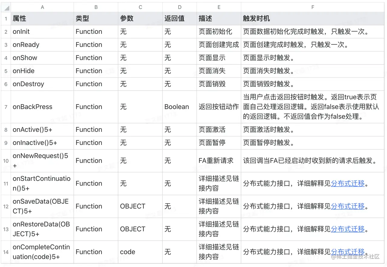Open 分布式迁移 link in onStartContinuation row
This screenshot has width=387, height=267.
click(x=348, y=183)
